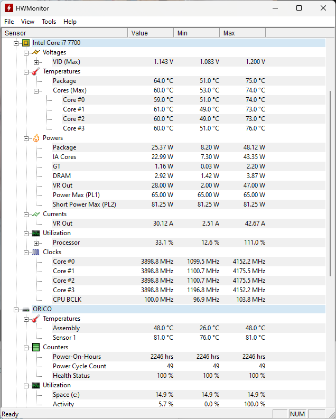Image resolution: width=336 pixels, height=419 pixels.
Task: Collapse the ORICO device tree
Action: point(16,309)
